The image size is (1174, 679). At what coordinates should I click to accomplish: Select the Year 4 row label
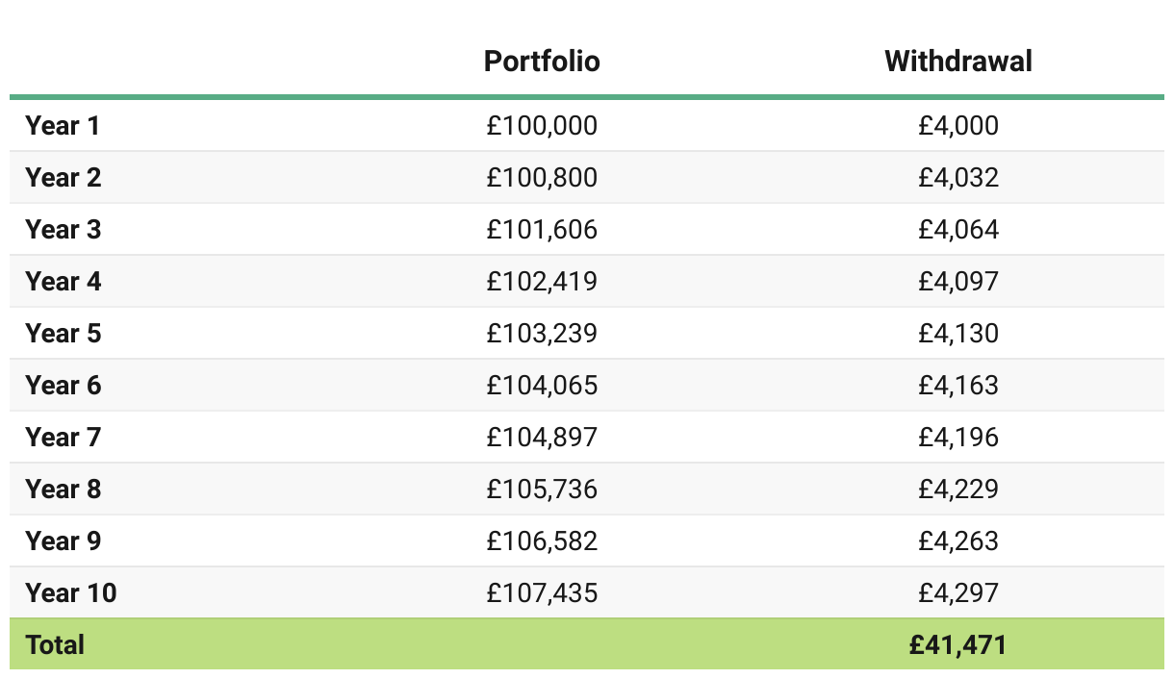point(63,282)
